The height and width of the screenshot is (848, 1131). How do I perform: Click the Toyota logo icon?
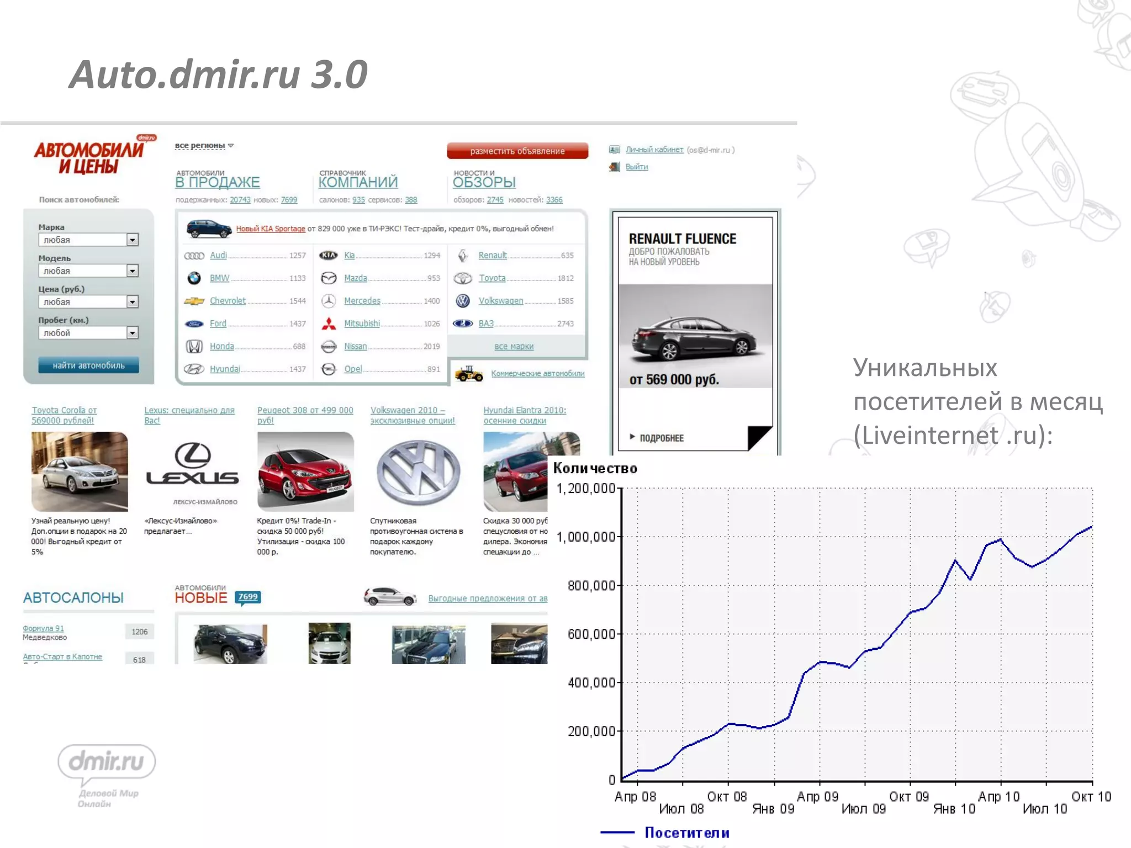pos(463,278)
